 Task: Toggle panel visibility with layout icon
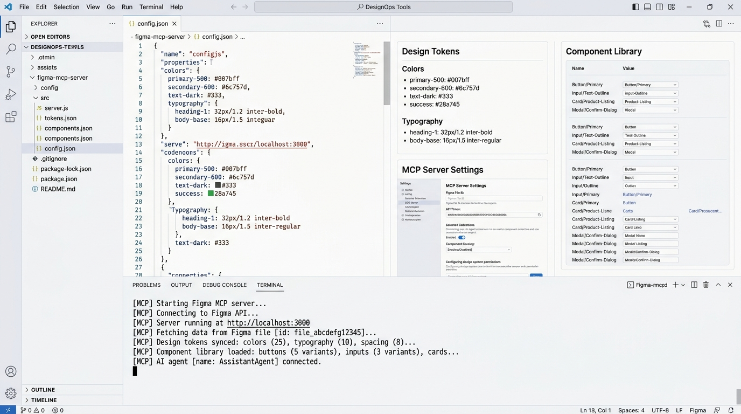[x=646, y=6]
